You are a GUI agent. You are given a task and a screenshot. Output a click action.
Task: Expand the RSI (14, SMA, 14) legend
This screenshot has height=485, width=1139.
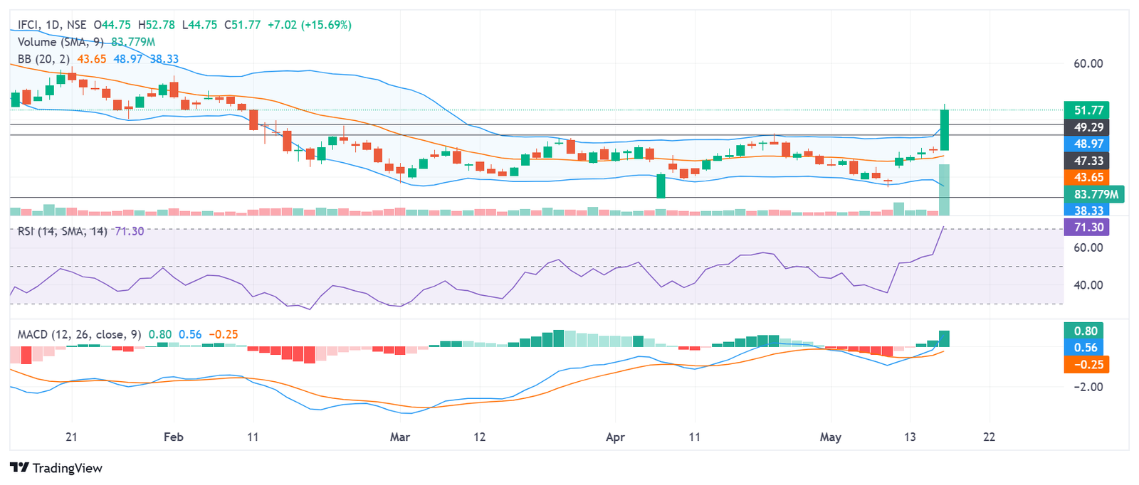click(x=63, y=231)
